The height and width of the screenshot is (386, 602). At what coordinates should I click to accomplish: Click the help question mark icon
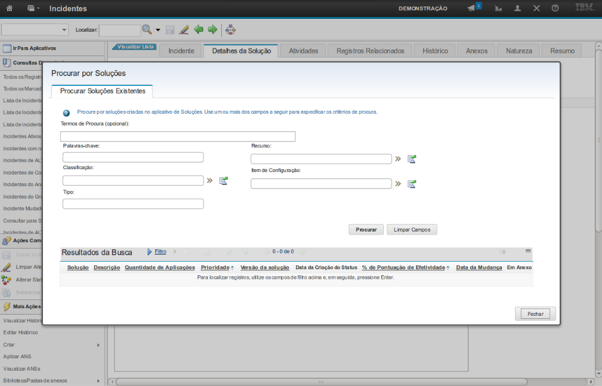coord(555,8)
